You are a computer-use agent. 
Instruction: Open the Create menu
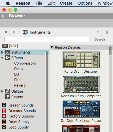tap(66, 3)
